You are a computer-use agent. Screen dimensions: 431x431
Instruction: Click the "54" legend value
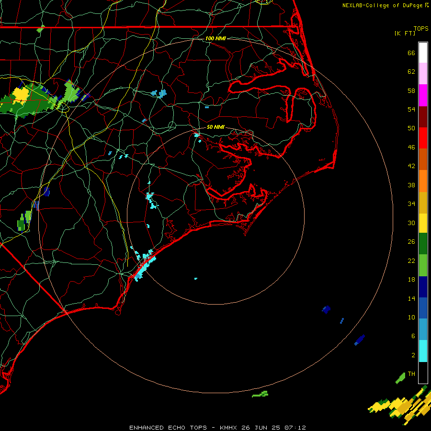pos(411,109)
